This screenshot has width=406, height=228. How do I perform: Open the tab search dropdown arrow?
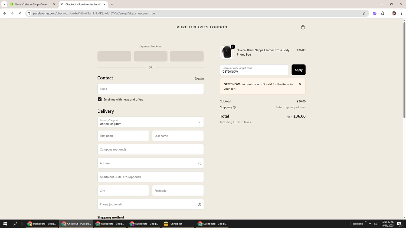[x=4, y=4]
